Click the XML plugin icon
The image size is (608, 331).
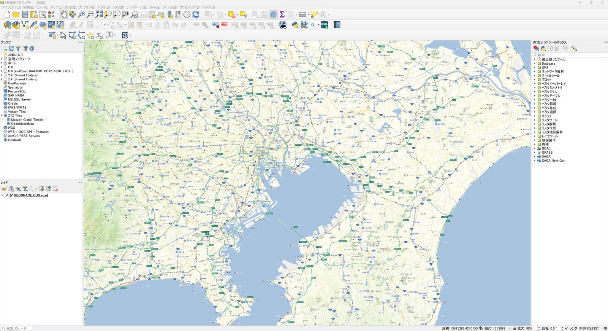[x=325, y=25]
